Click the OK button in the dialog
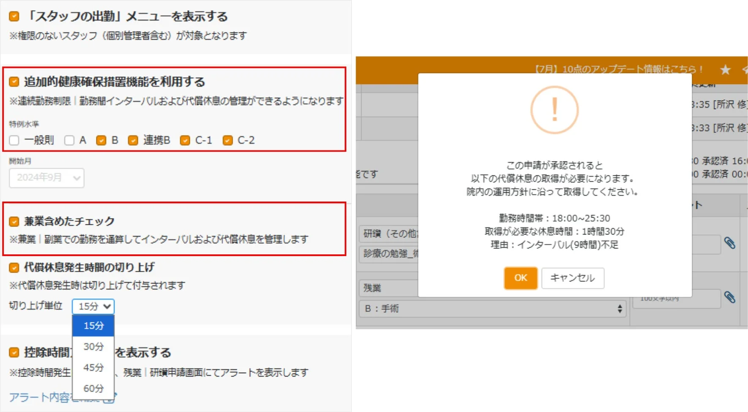 [520, 278]
